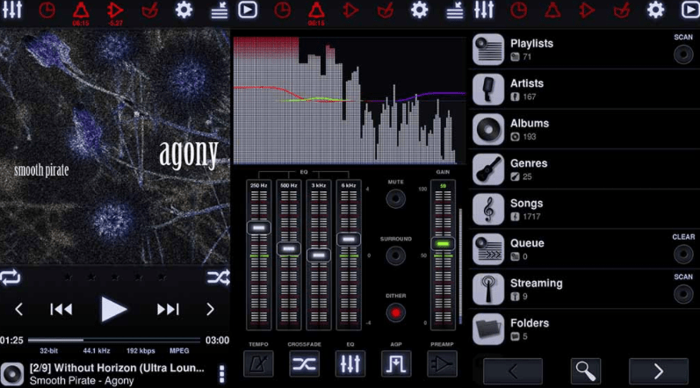This screenshot has height=388, width=700.
Task: Open the Playlists category
Action: [x=531, y=49]
